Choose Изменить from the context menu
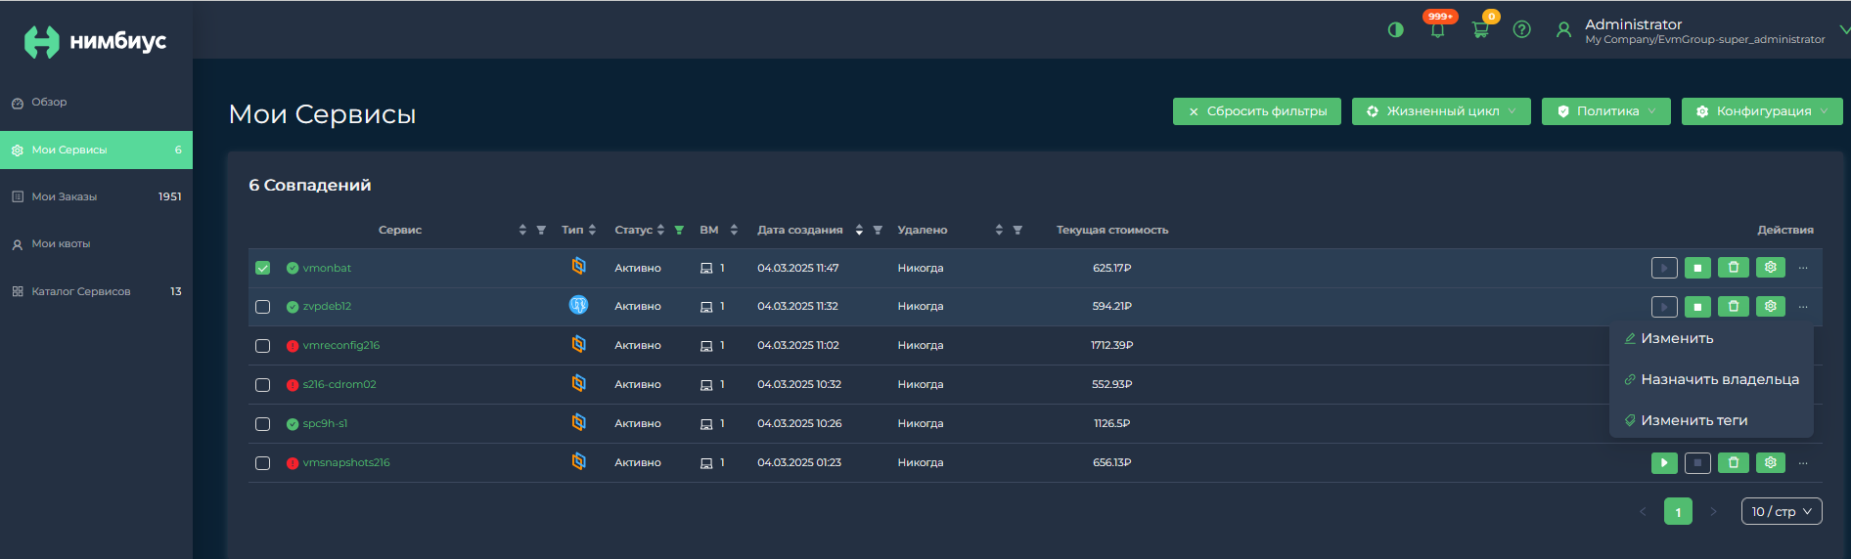 point(1711,338)
